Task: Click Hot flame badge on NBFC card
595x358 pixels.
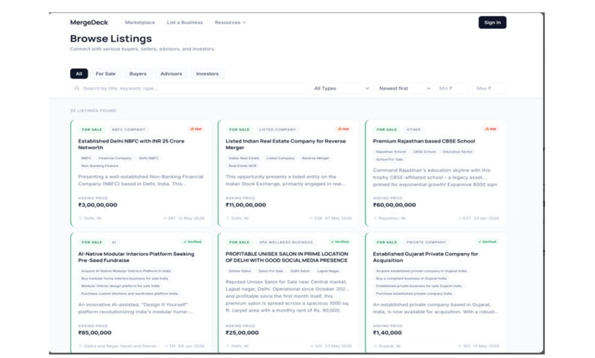Action: [196, 129]
